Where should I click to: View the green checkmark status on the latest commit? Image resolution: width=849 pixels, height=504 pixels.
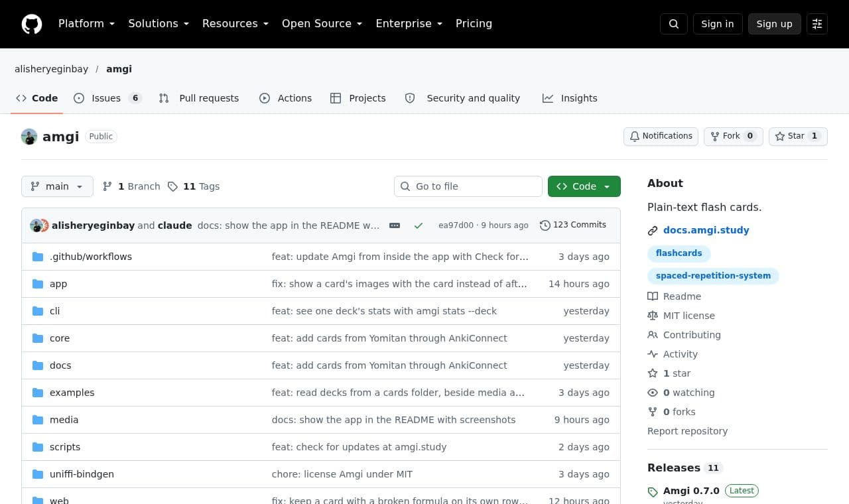[419, 225]
